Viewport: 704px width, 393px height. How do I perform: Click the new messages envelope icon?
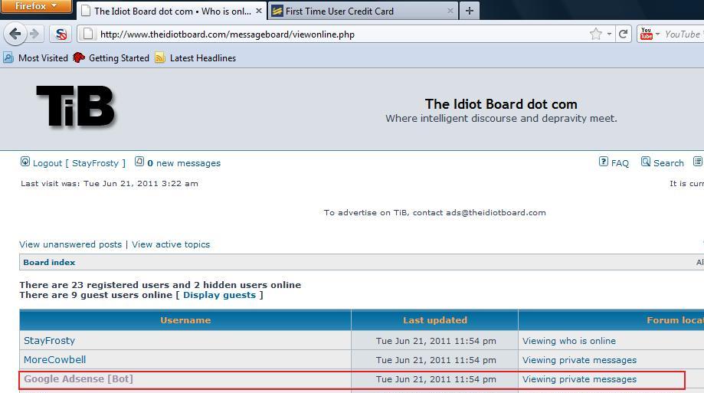(139, 161)
